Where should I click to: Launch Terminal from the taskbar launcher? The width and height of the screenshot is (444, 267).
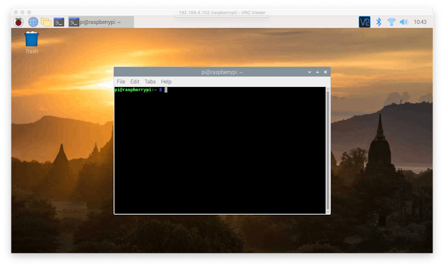coord(59,22)
